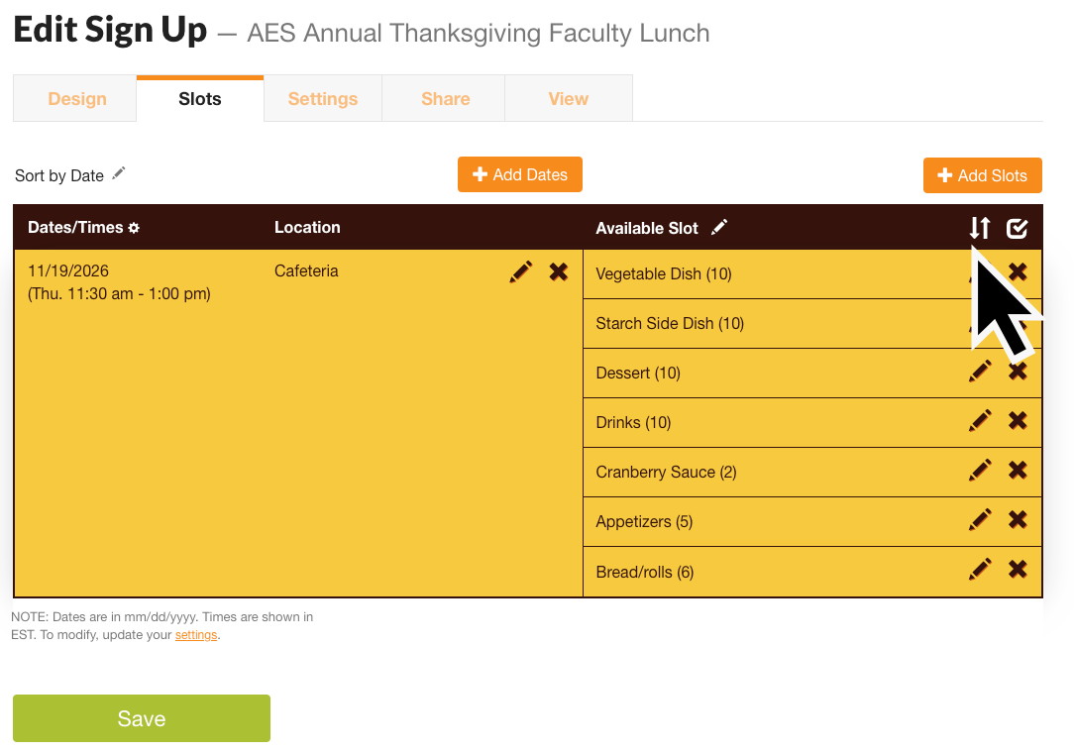1074x753 pixels.
Task: Go to the Share tab
Action: click(x=445, y=99)
